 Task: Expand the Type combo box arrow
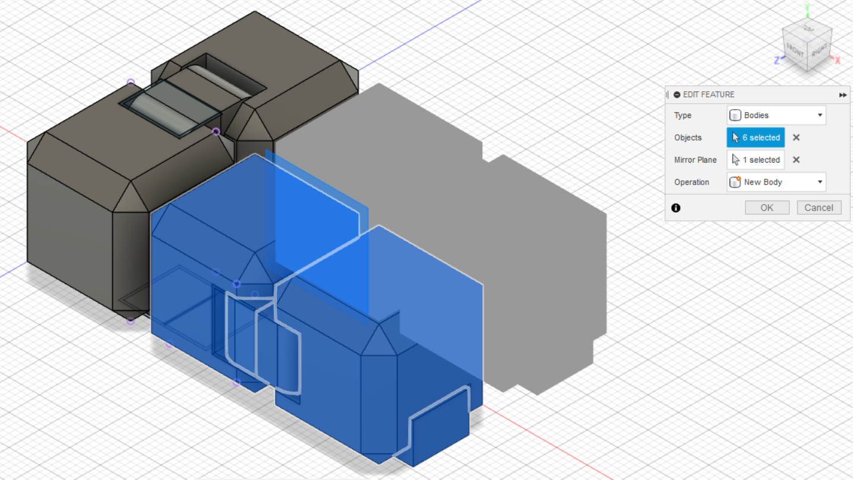[820, 115]
